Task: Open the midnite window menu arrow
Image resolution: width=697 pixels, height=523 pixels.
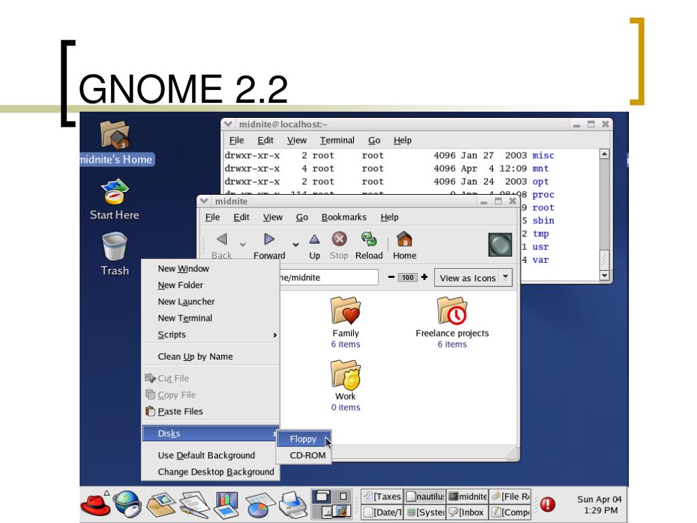Action: pos(204,201)
